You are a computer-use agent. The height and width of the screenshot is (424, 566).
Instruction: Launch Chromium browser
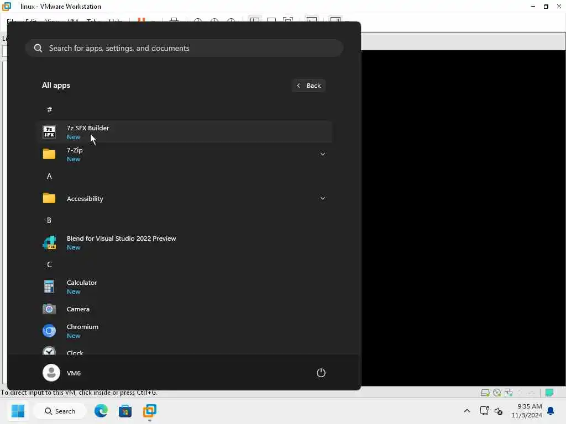pyautogui.click(x=184, y=331)
